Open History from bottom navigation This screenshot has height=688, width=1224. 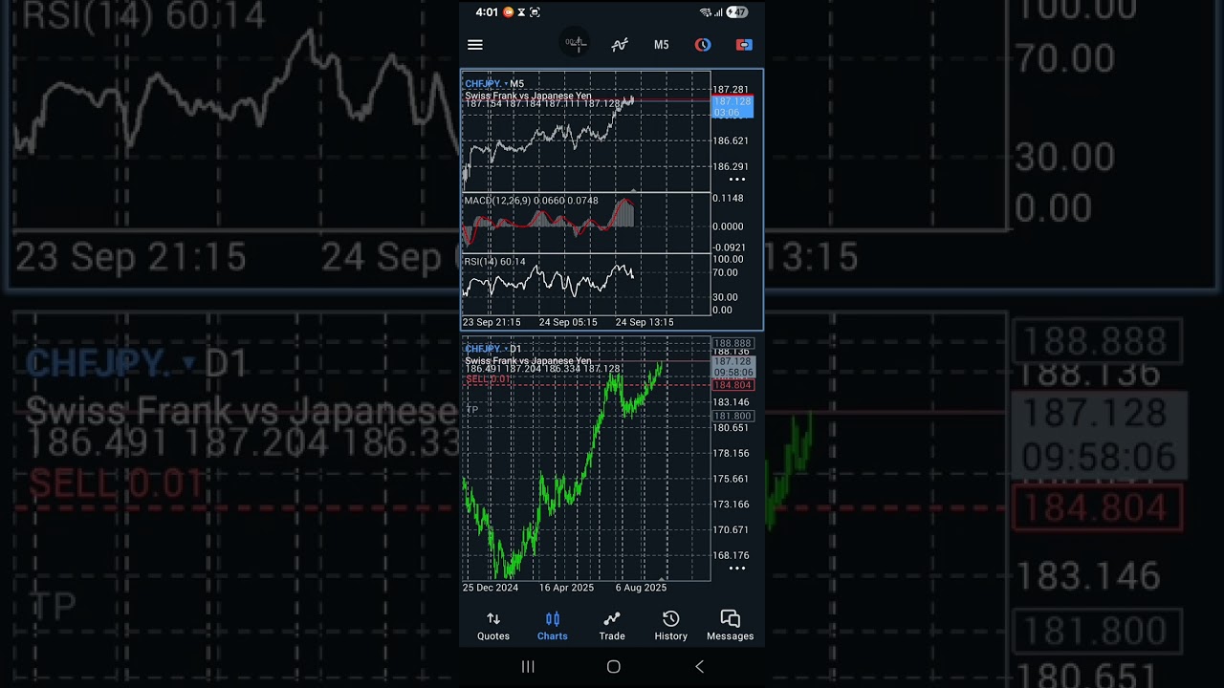coord(670,626)
